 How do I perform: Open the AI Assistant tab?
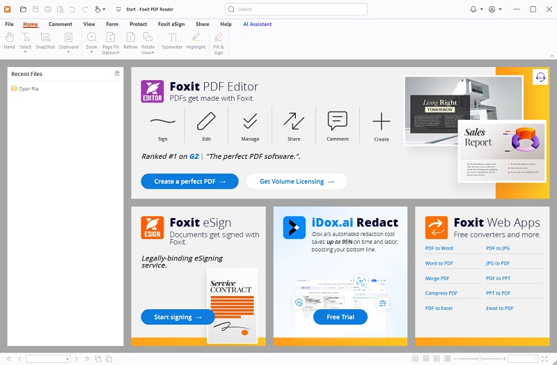pyautogui.click(x=257, y=24)
